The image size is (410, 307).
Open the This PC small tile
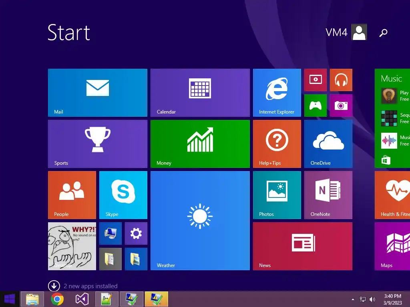111,233
